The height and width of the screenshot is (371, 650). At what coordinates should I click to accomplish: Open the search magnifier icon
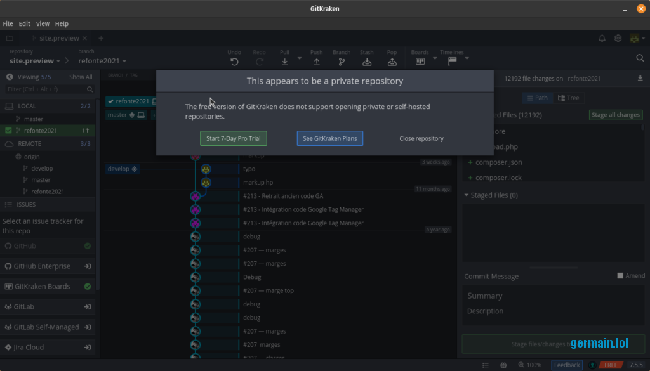coord(640,58)
